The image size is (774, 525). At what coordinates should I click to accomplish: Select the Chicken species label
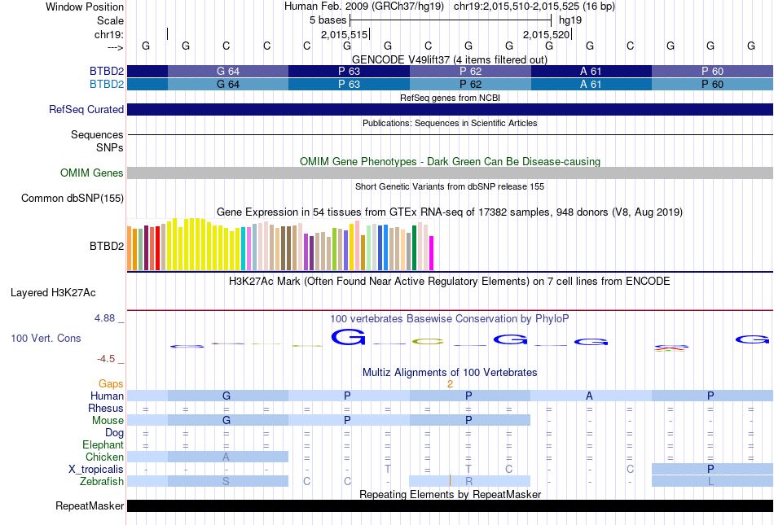pos(104,457)
